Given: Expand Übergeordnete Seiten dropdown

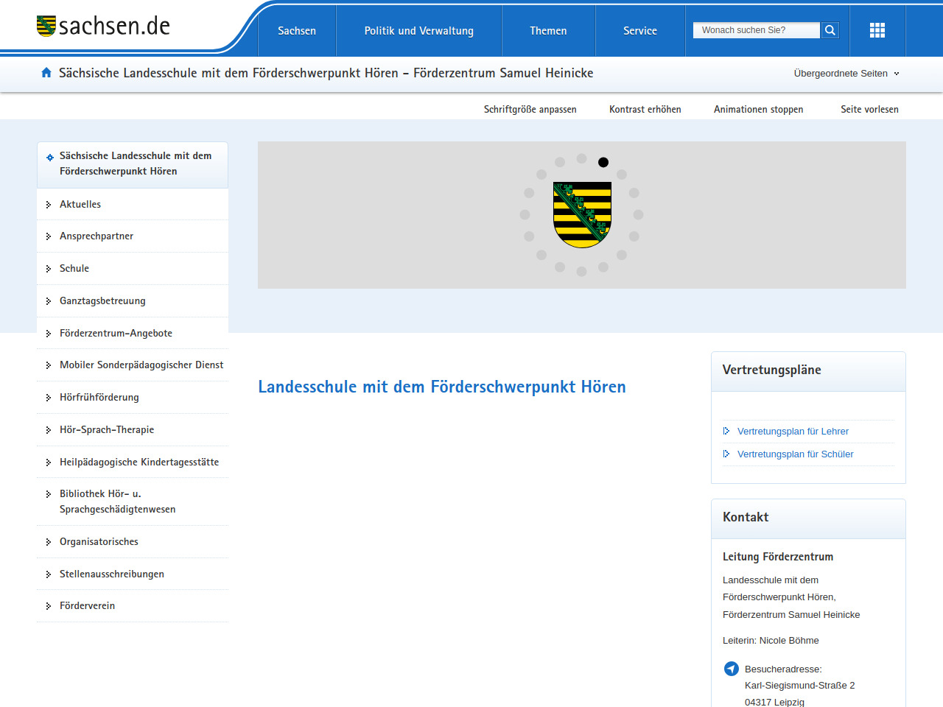Looking at the screenshot, I should tap(846, 74).
